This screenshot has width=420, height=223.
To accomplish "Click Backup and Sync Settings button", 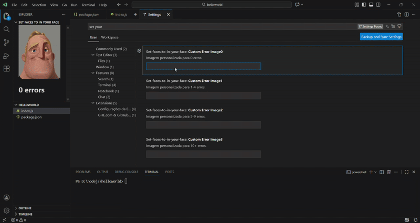I will point(381,37).
